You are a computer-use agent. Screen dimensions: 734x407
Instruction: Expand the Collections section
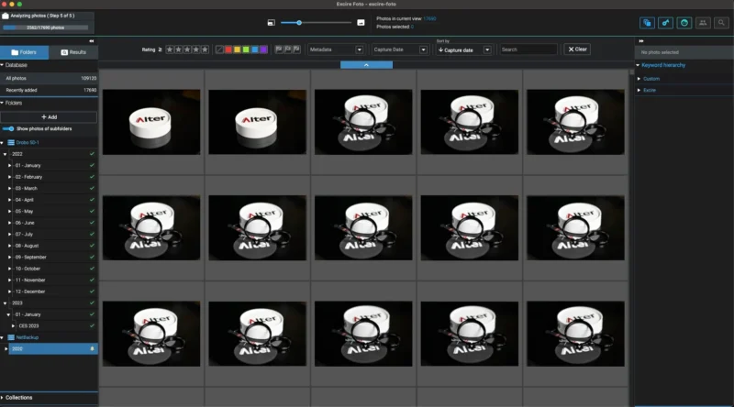[x=3, y=398]
